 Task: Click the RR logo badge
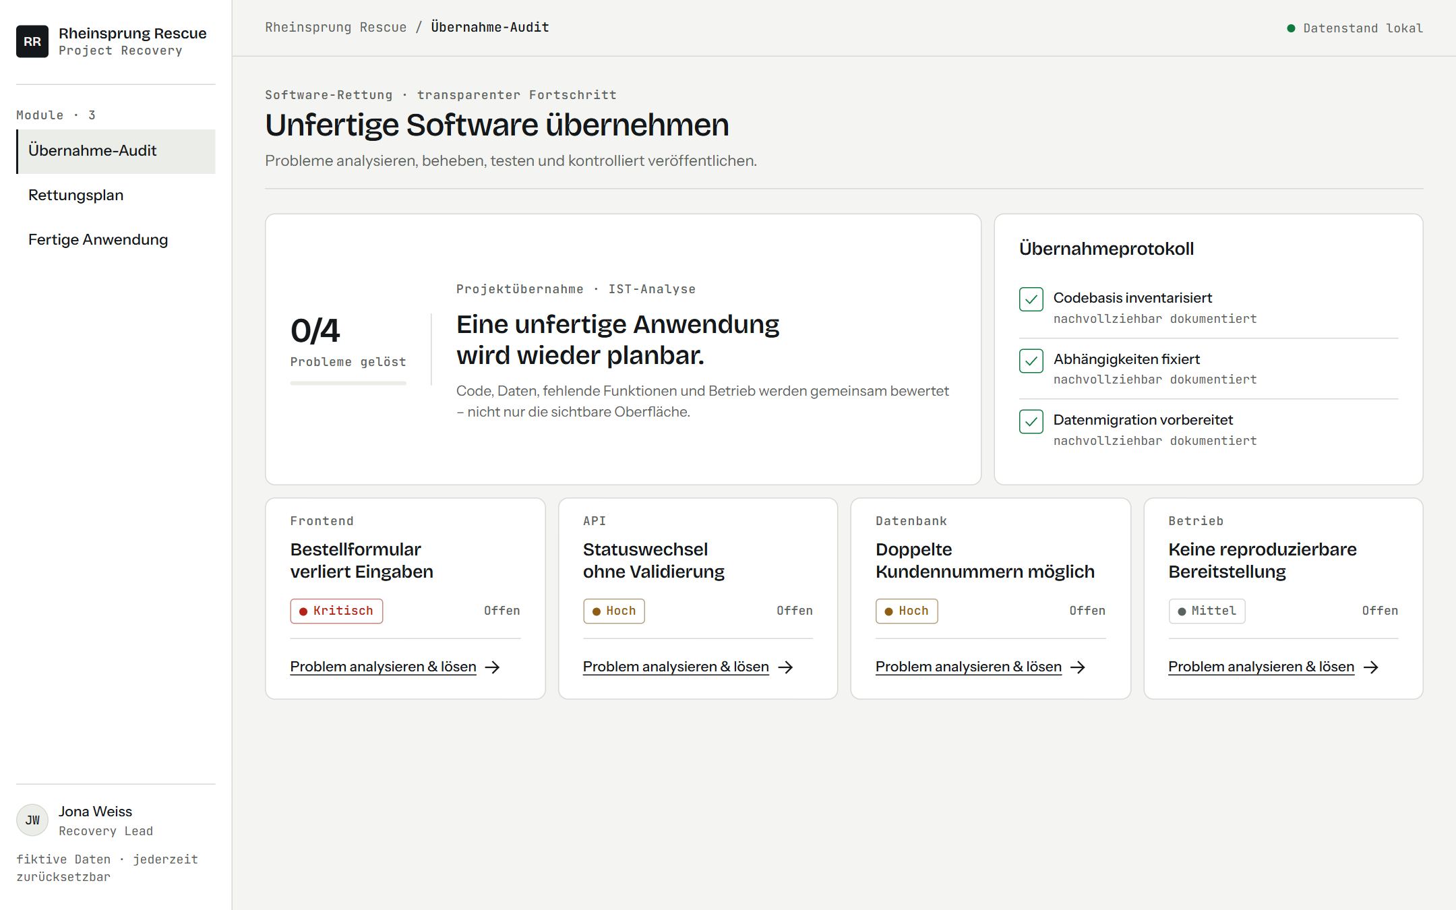tap(32, 41)
